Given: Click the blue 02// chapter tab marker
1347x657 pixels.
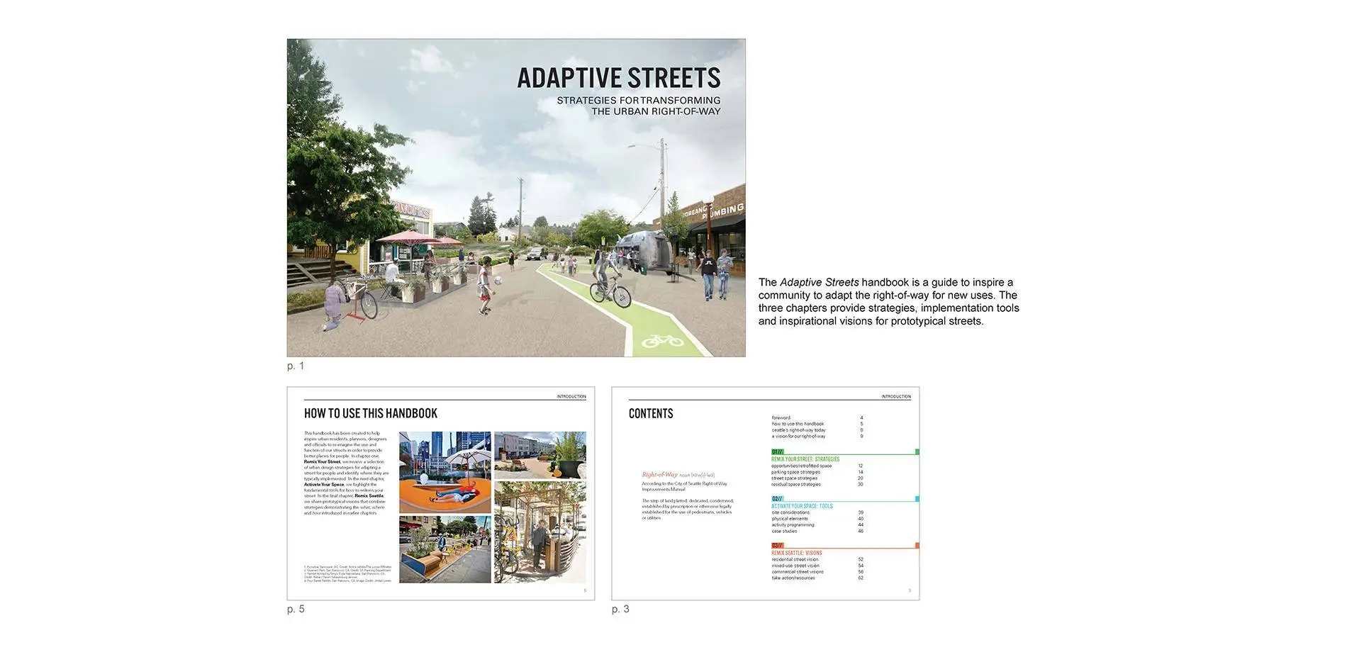Looking at the screenshot, I should [778, 499].
